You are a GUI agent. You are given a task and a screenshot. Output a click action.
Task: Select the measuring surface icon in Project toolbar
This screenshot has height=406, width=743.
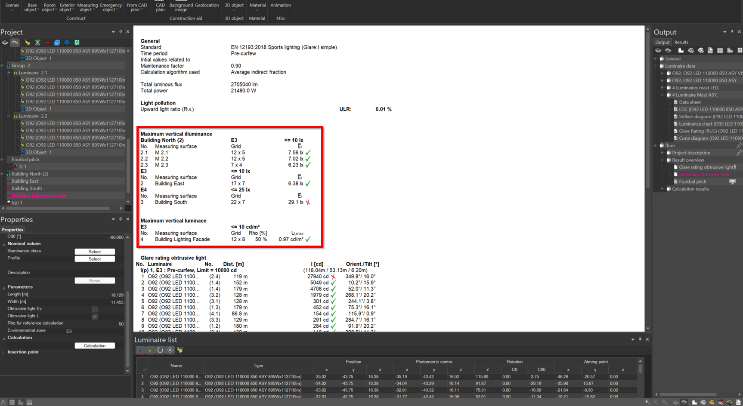[37, 43]
